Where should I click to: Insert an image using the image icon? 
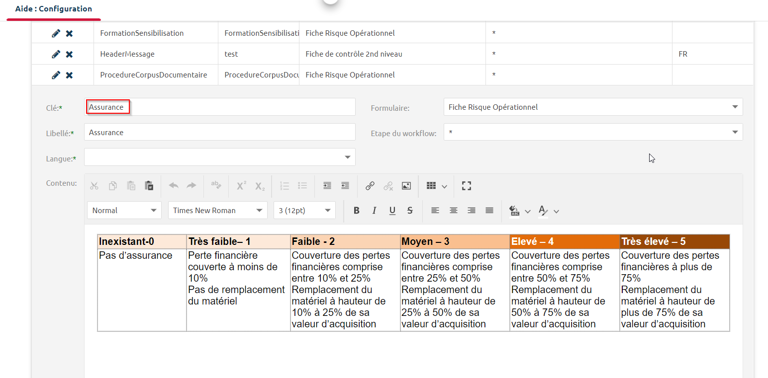pos(406,186)
